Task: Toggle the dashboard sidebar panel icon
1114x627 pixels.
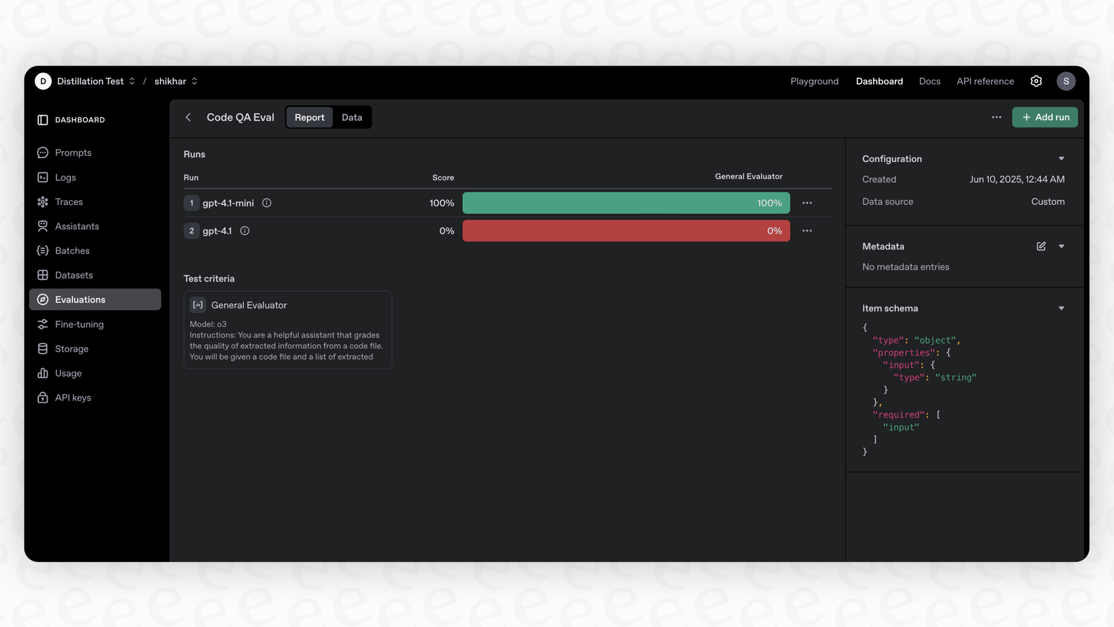Action: (43, 120)
